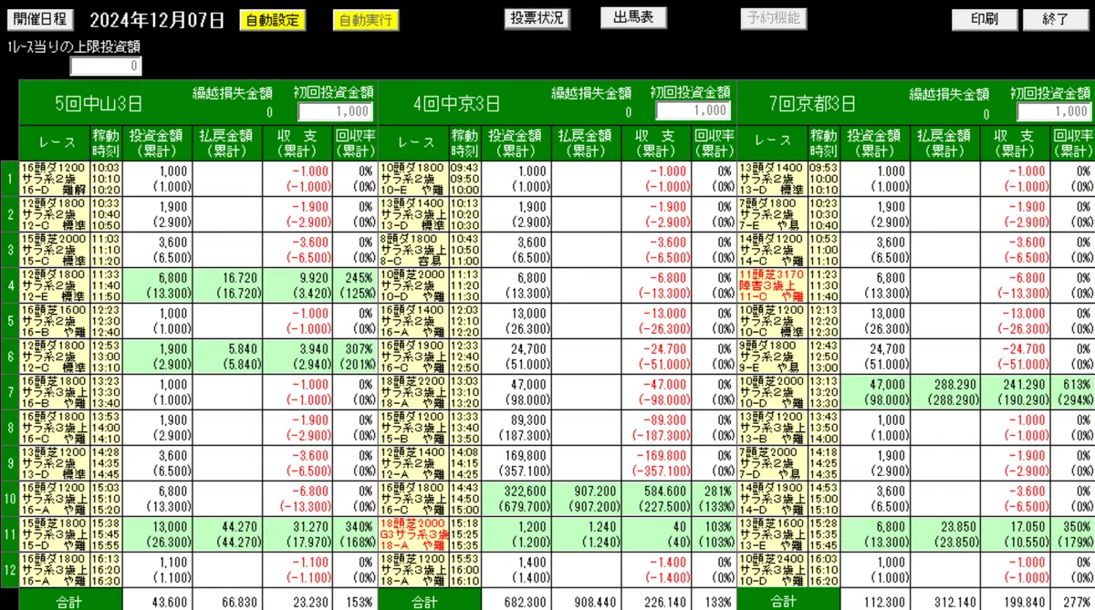Click the 23.850 payout cell in 京都
The width and height of the screenshot is (1095, 610).
pyautogui.click(x=946, y=533)
